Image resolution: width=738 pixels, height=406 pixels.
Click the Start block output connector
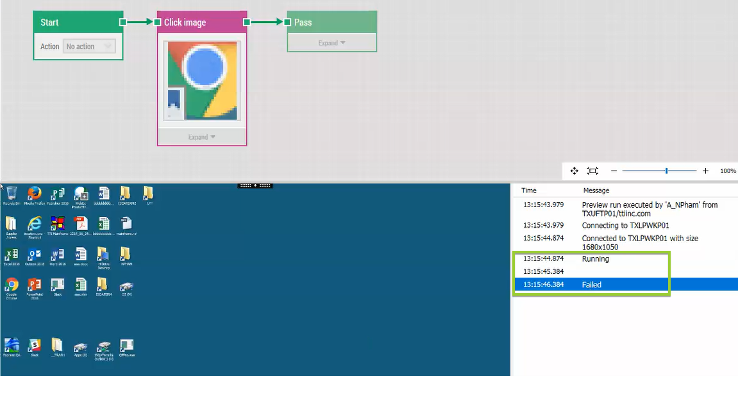[123, 22]
